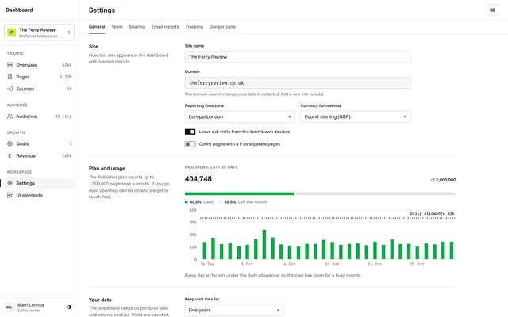Click the Overview grid icon in sidebar

coord(10,65)
